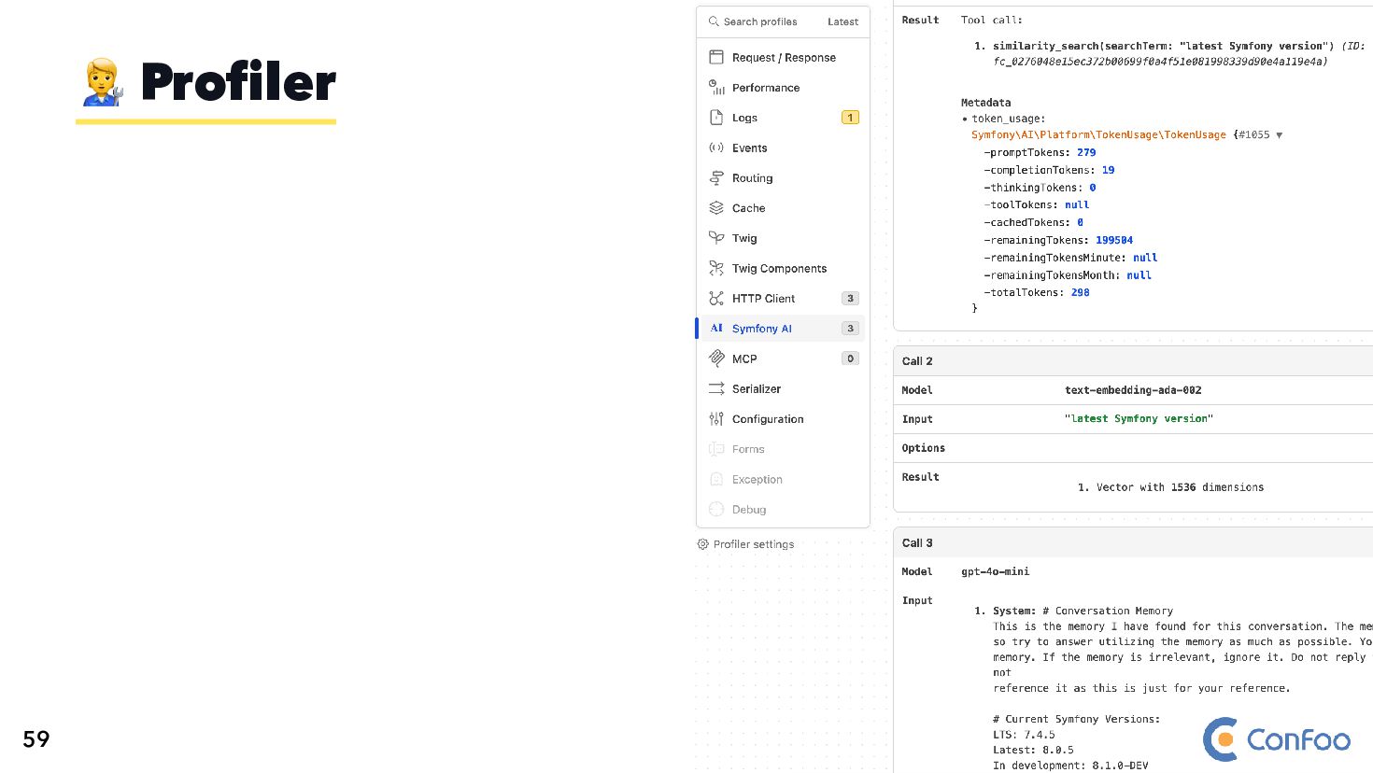Collapse the TokenUsage object dump arrow

[x=1279, y=135]
